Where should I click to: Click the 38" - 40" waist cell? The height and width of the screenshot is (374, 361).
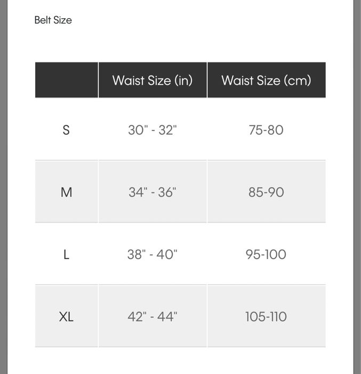tap(153, 254)
